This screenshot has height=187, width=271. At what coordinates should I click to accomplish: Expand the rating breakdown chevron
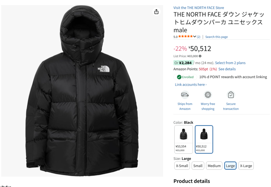point(195,37)
